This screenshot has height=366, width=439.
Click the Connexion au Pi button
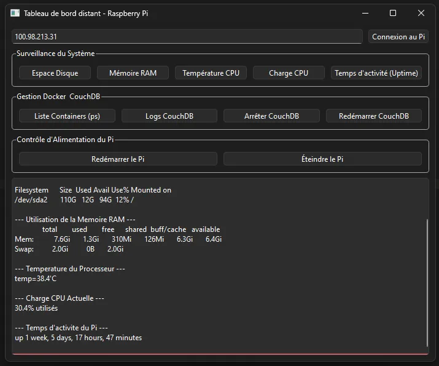tap(398, 37)
